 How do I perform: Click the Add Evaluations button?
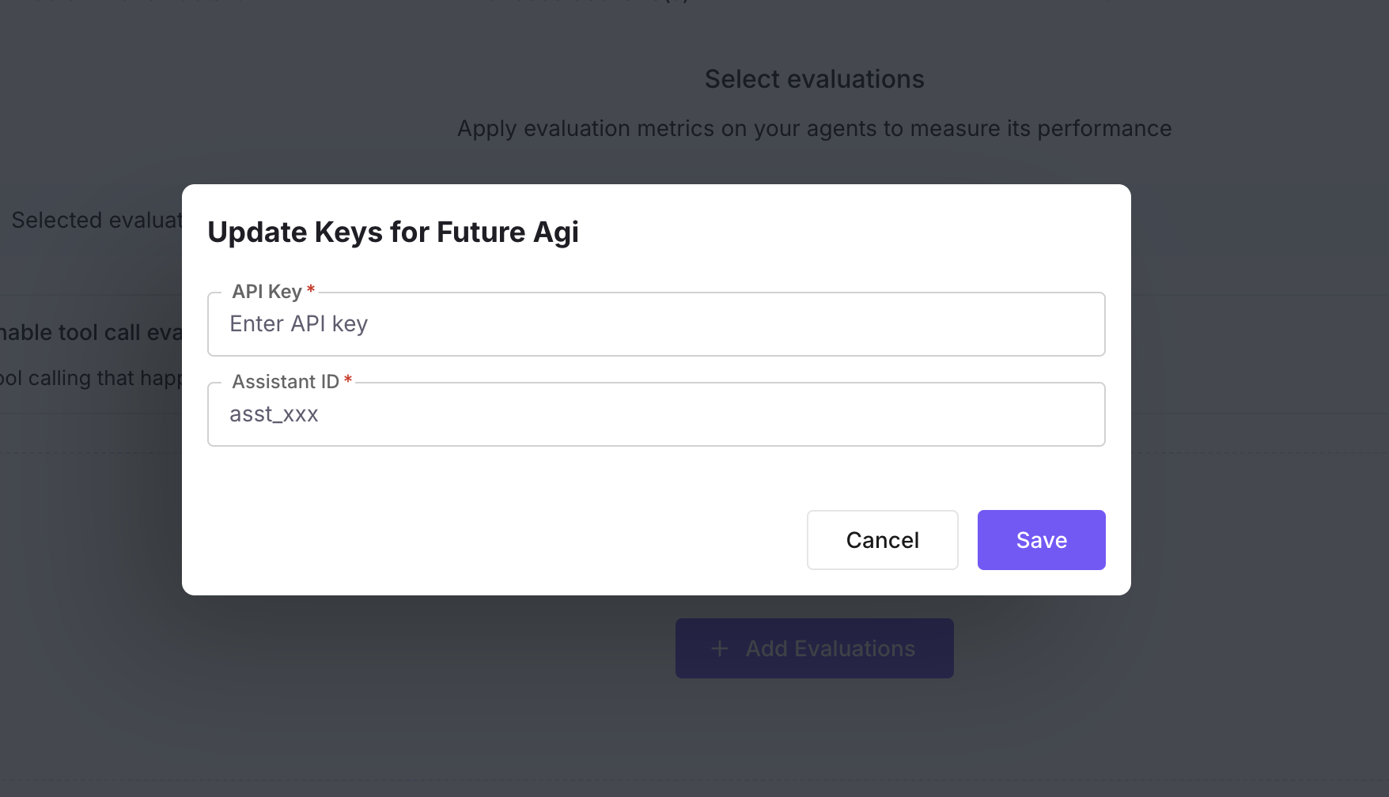[x=814, y=648]
